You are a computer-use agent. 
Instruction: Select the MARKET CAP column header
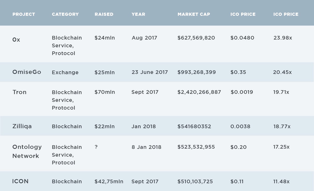194,14
